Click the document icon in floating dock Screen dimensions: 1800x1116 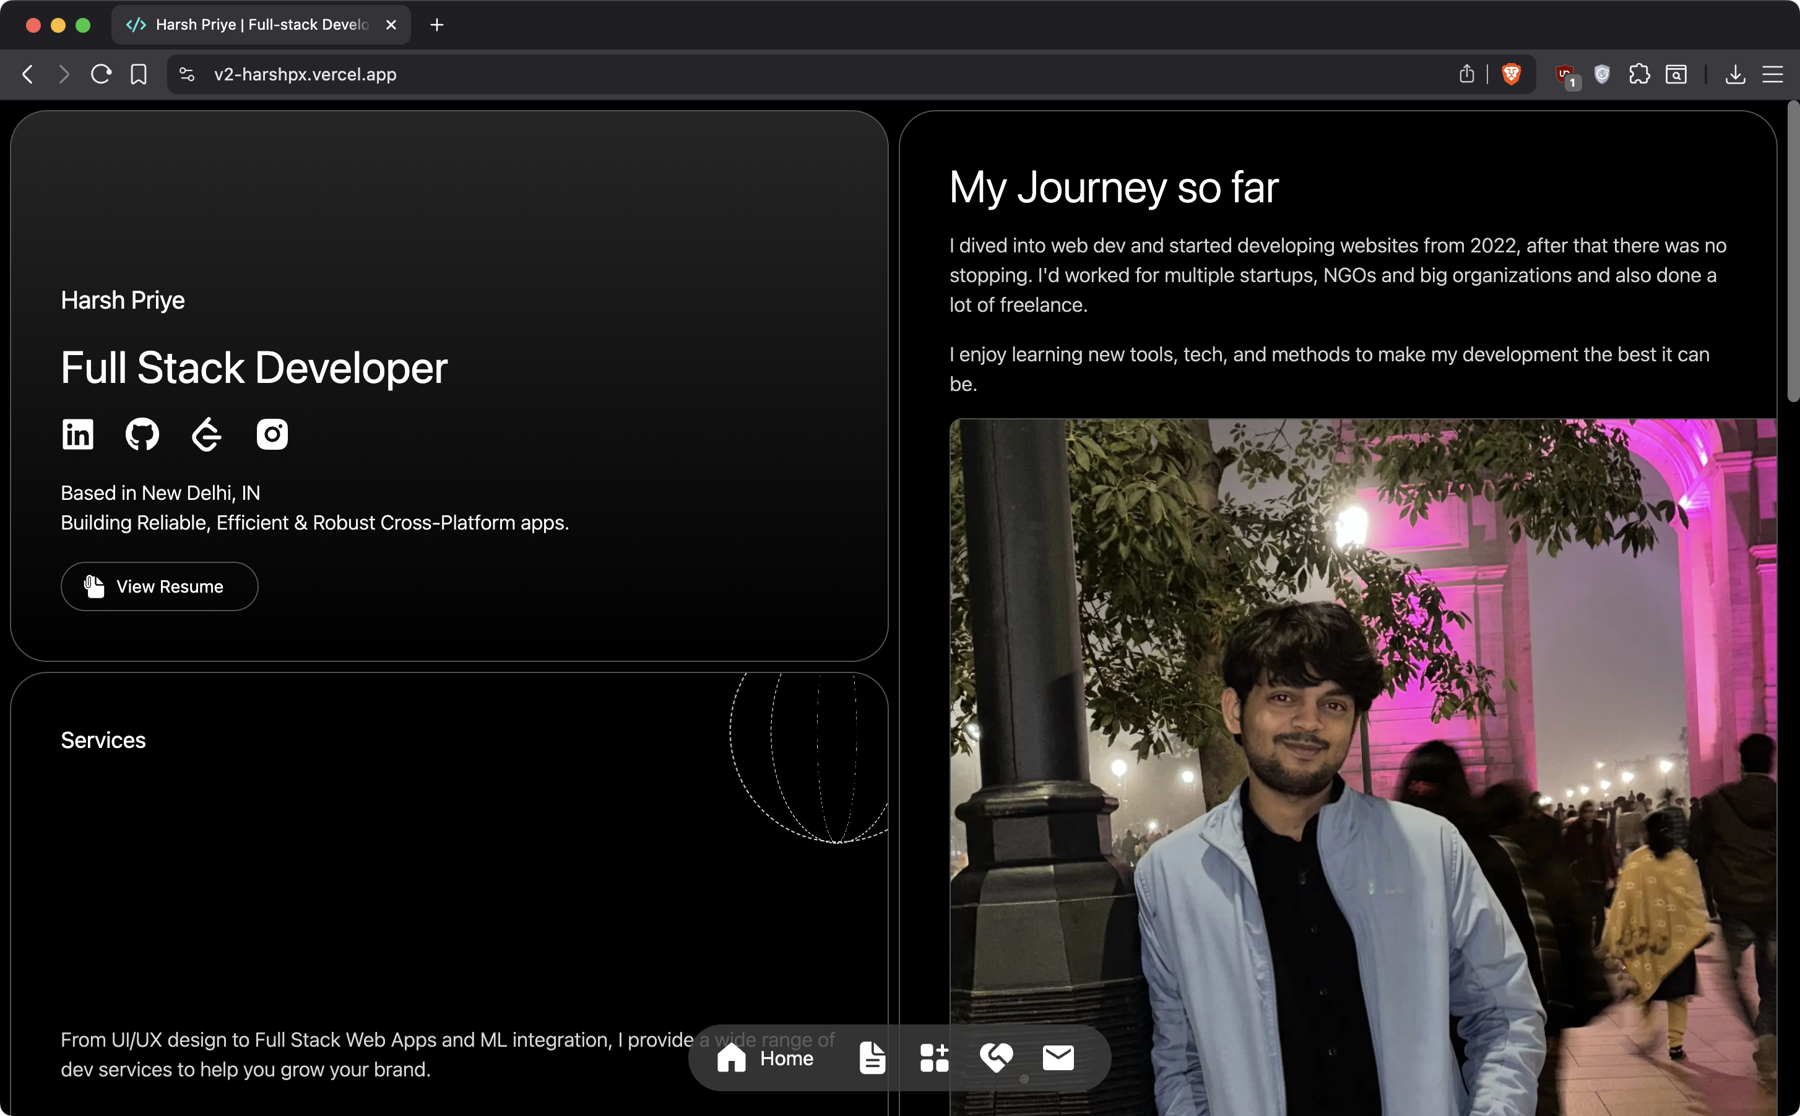pos(872,1058)
